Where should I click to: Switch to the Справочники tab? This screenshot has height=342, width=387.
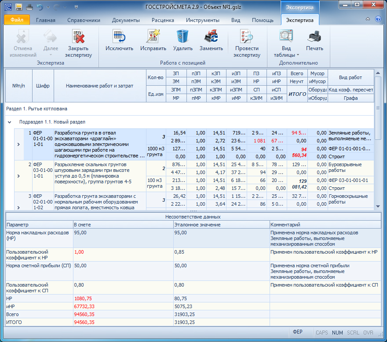(84, 20)
